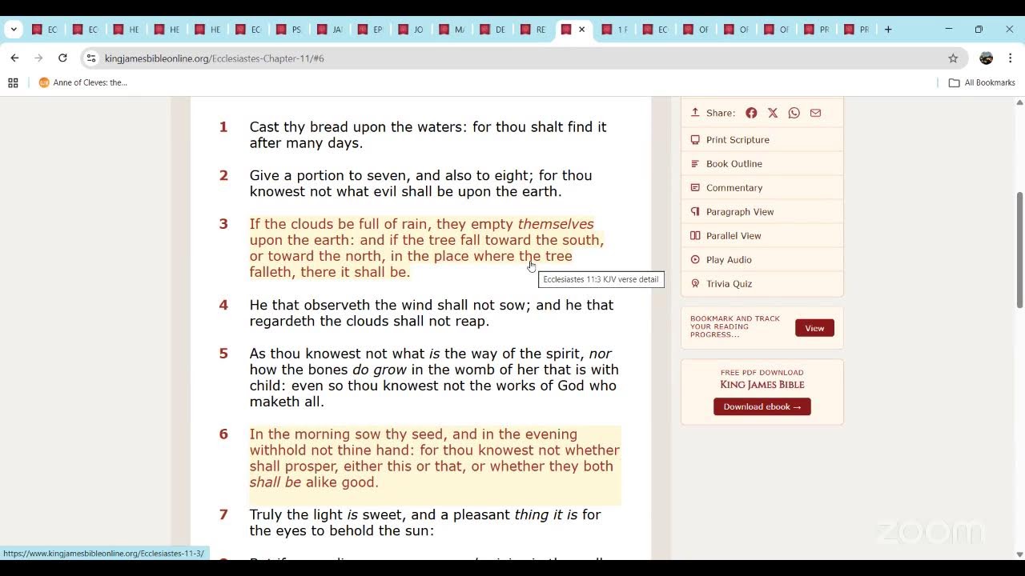This screenshot has width=1025, height=576.
Task: Open verse text "In the morning sow thy seed"
Action: tap(348, 434)
